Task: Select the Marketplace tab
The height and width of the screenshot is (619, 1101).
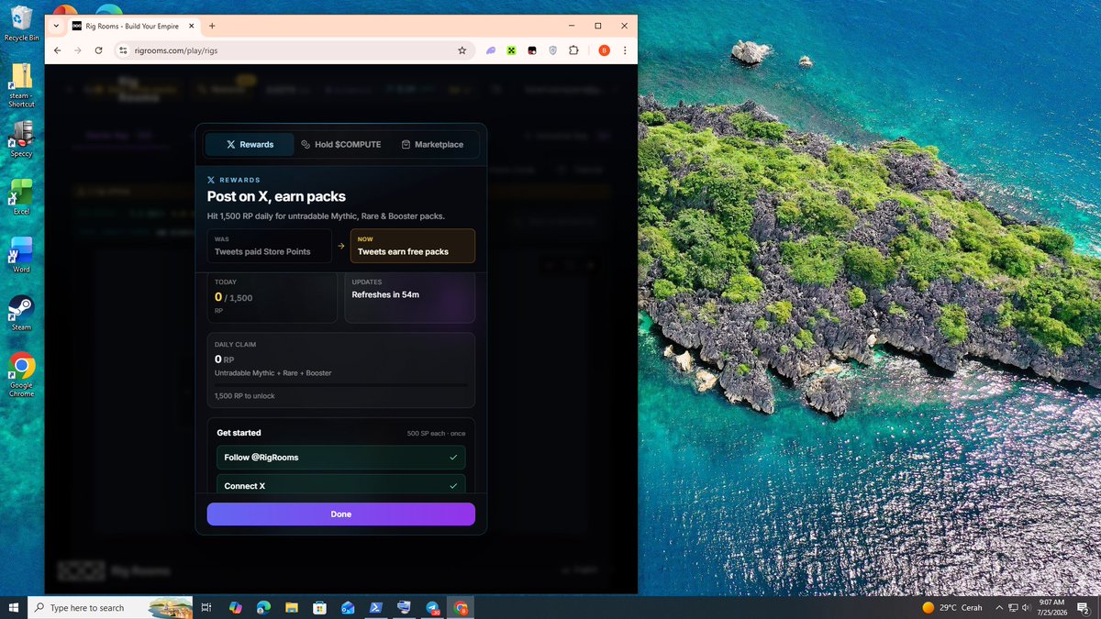Action: tap(432, 144)
